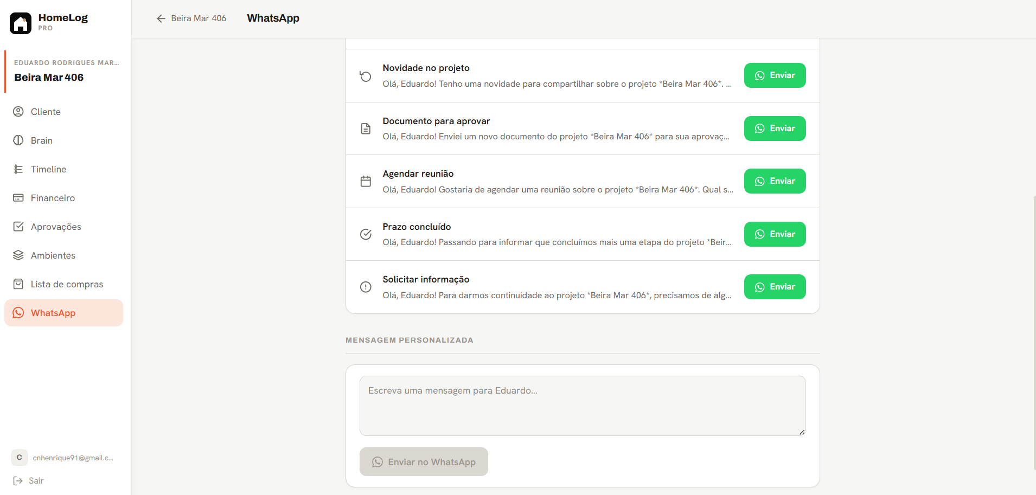Go to Timeline in sidebar

coord(64,169)
